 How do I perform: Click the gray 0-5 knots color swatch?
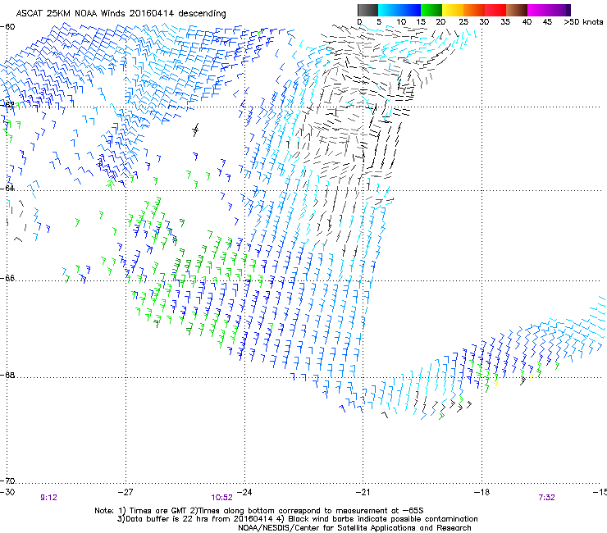click(367, 10)
